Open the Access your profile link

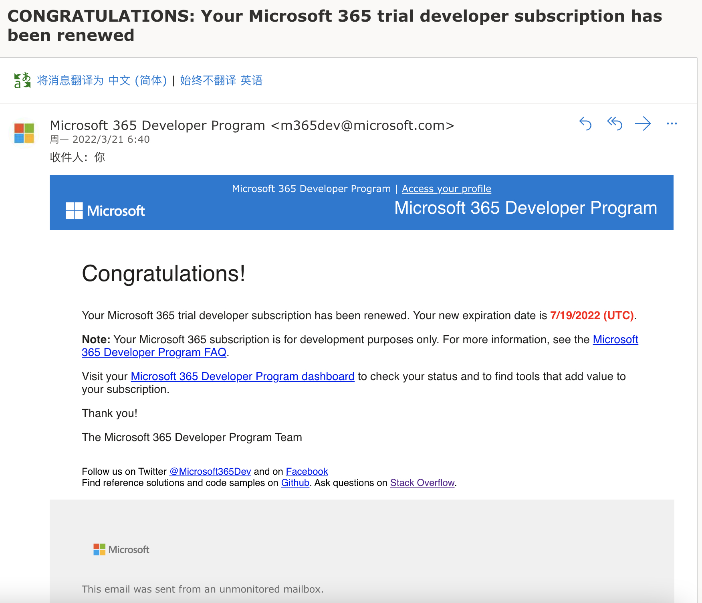pyautogui.click(x=446, y=189)
